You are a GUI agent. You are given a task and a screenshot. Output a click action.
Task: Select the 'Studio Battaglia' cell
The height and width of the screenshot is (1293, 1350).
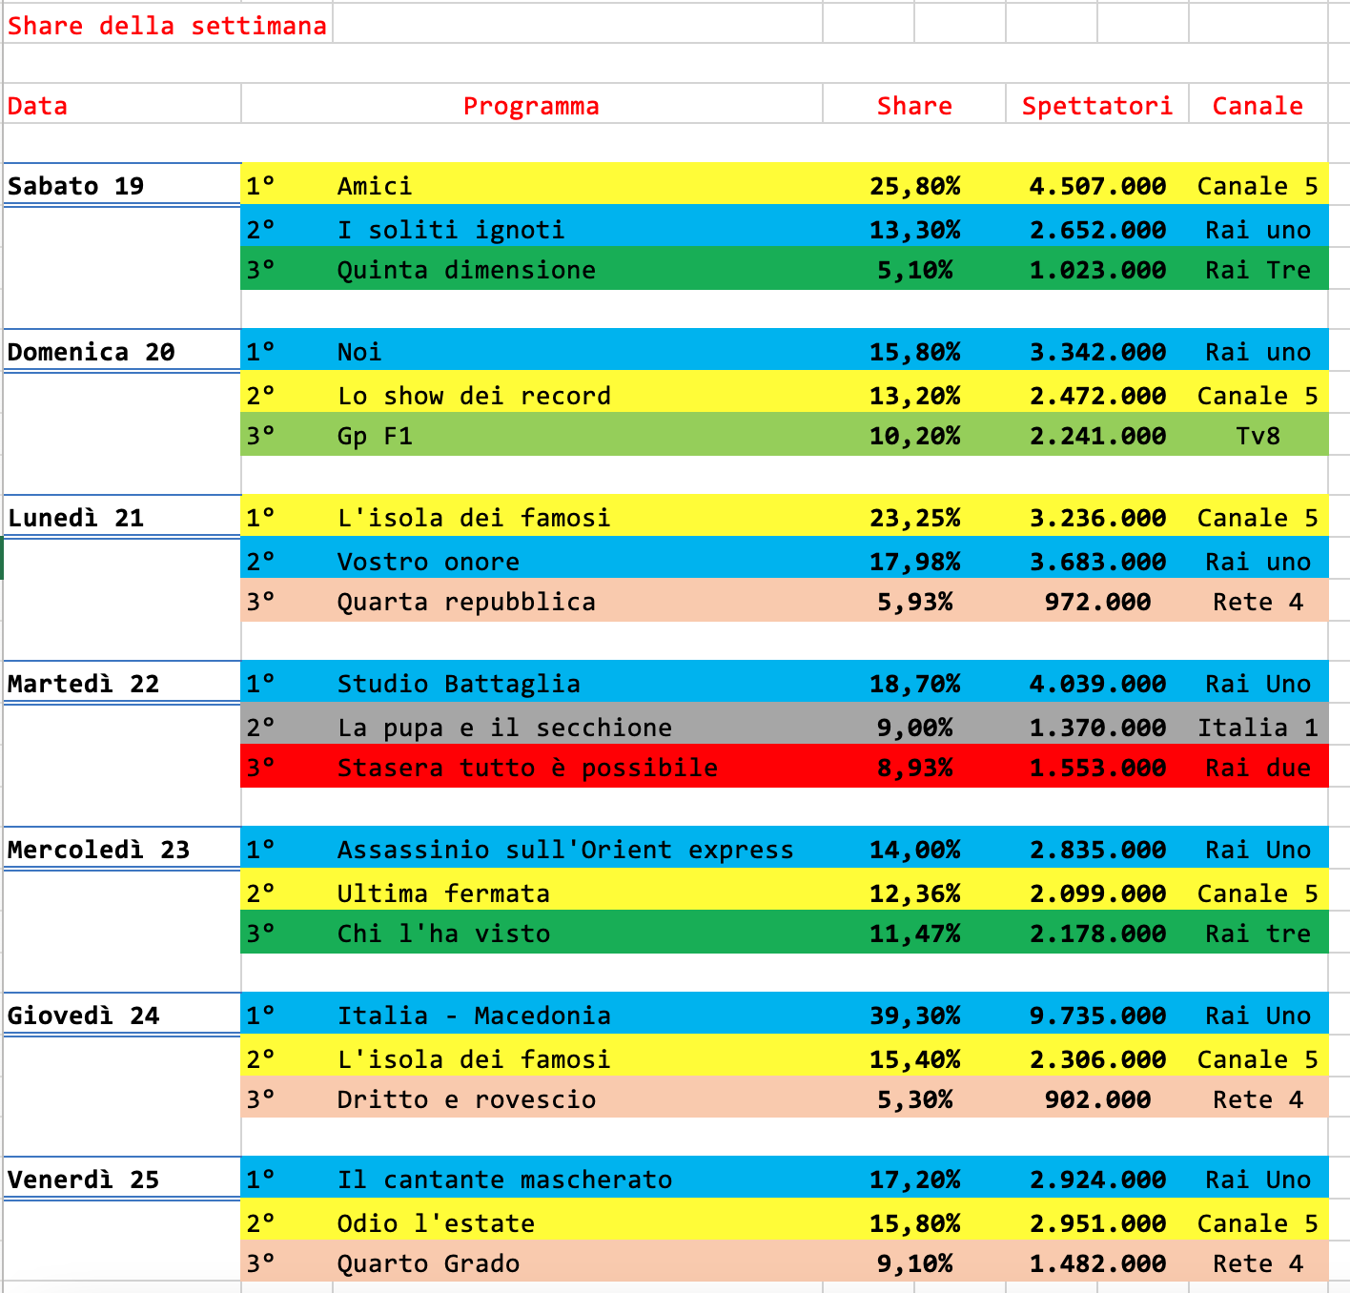pos(459,684)
